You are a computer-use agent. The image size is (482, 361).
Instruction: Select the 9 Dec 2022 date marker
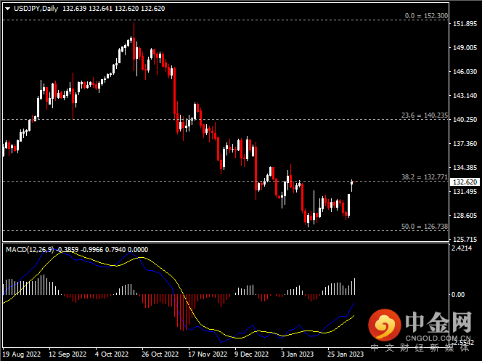click(x=251, y=355)
